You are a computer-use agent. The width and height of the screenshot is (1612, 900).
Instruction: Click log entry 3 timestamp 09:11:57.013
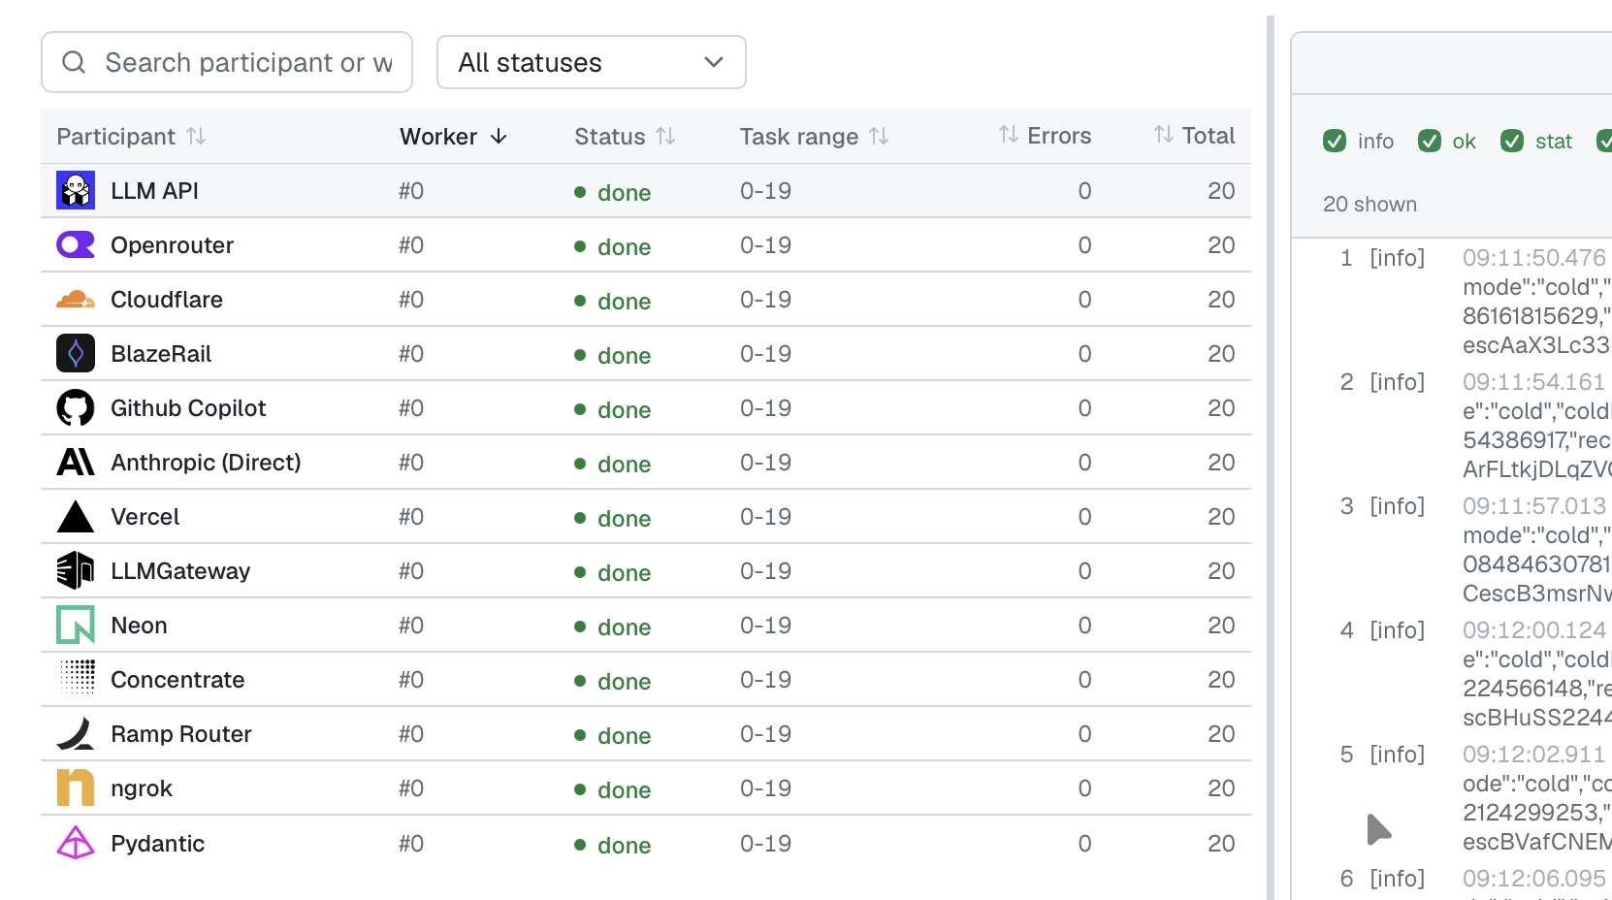(x=1534, y=506)
